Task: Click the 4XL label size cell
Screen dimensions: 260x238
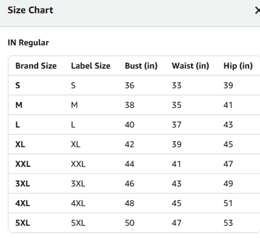Action: 78,203
